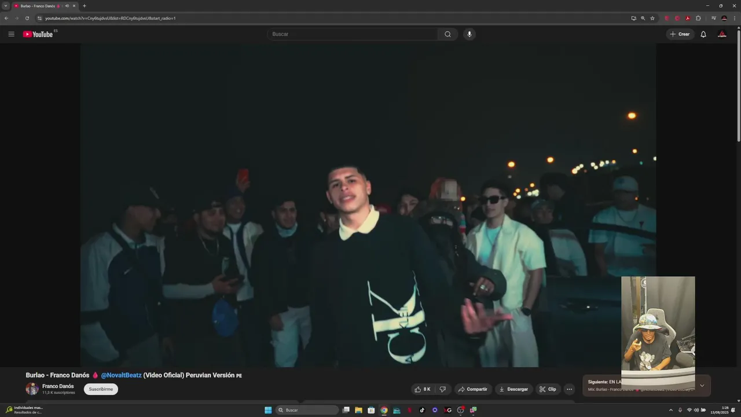Image resolution: width=741 pixels, height=417 pixels.
Task: Open the Adobe Acrobat extension icon
Action: coord(688,18)
